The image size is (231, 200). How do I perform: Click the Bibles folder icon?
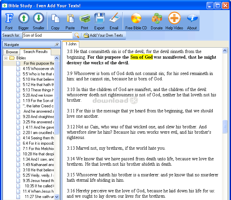[x=12, y=58]
